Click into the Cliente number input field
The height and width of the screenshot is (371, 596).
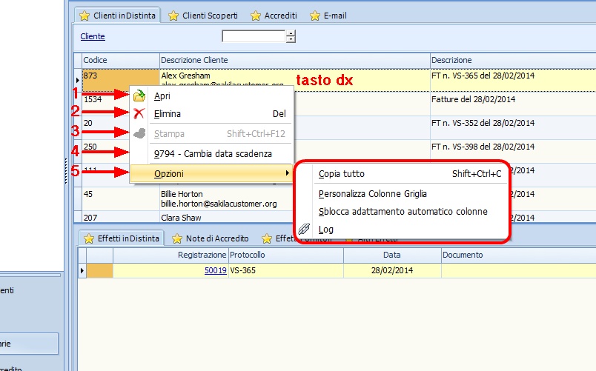click(x=254, y=36)
